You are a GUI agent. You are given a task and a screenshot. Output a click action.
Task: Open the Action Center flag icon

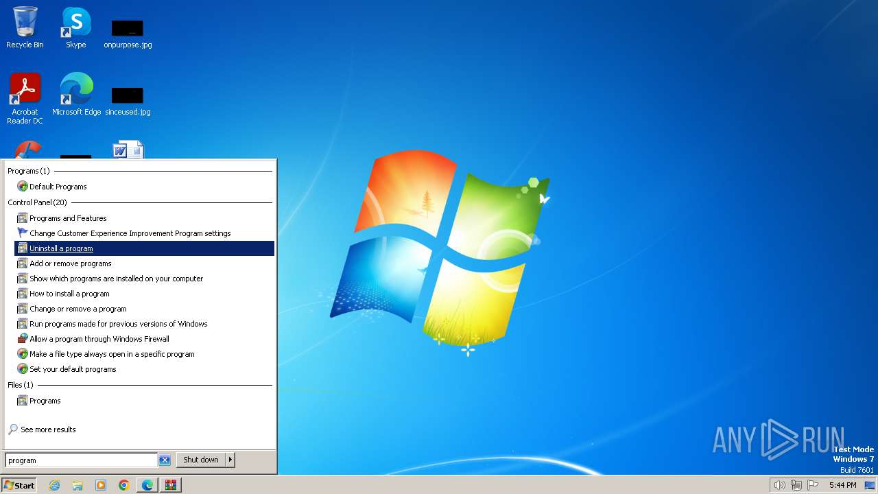813,485
